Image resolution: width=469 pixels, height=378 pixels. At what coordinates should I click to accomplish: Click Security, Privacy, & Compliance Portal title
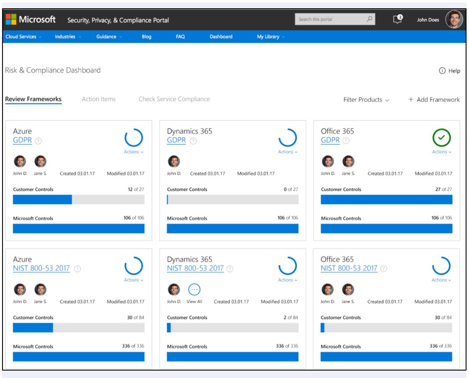(118, 20)
